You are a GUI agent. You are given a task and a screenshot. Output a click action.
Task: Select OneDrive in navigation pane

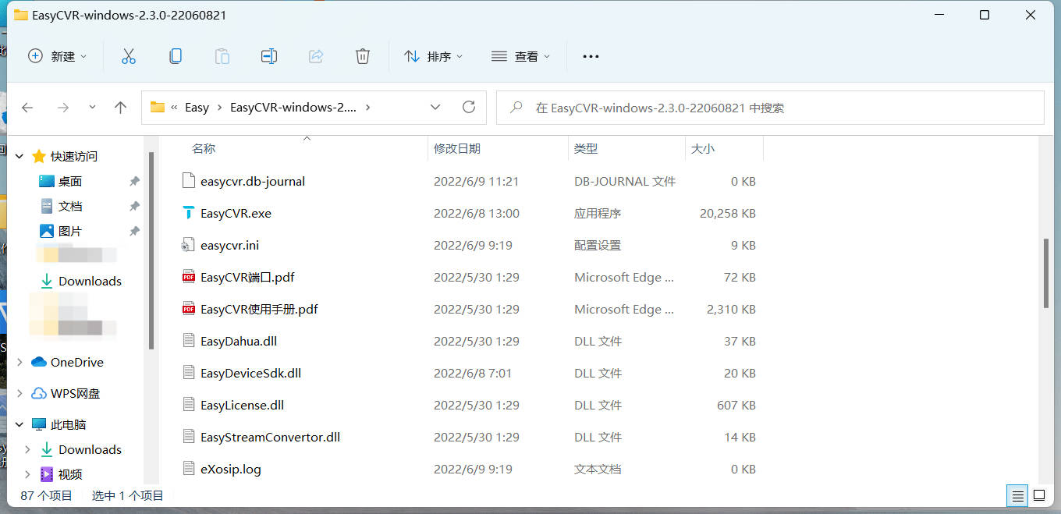[x=76, y=362]
